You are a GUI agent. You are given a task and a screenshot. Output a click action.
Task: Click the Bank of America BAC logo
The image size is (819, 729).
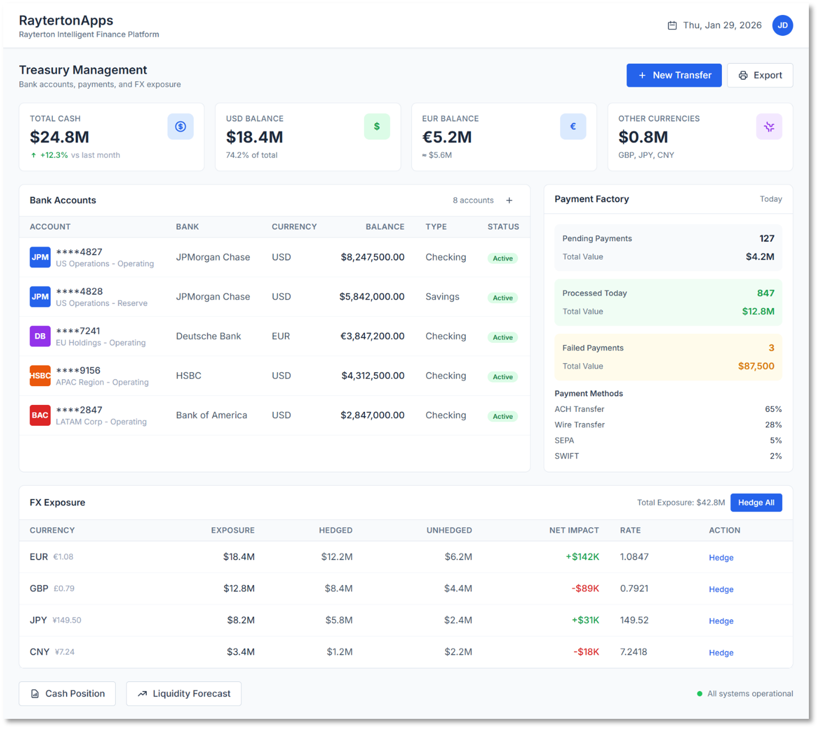click(40, 416)
